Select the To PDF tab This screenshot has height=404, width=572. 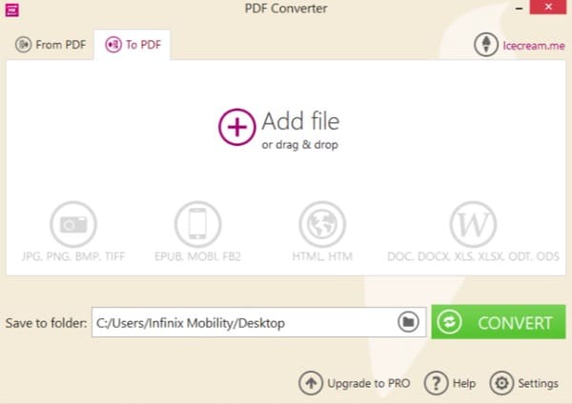133,45
